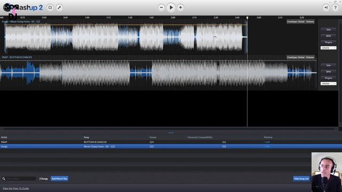Viewport: 342px width, 192px height.
Task: Click the Add More Files button
Action: click(x=59, y=179)
